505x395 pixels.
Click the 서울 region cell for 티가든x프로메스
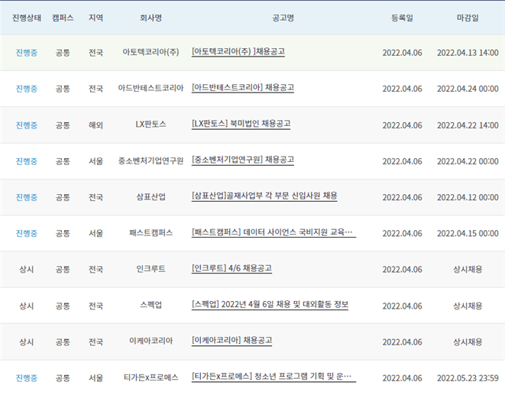(96, 378)
